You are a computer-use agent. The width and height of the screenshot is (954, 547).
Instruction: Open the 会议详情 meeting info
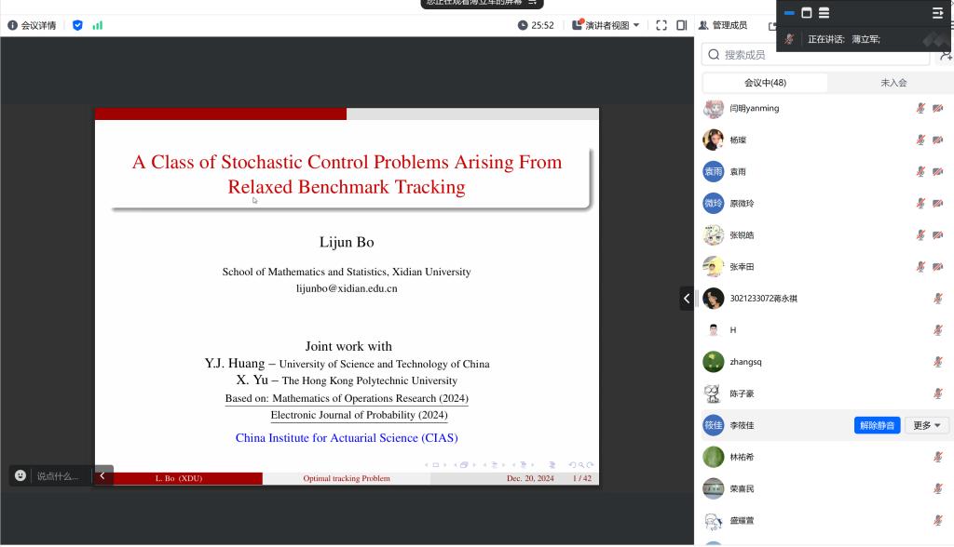pyautogui.click(x=33, y=25)
